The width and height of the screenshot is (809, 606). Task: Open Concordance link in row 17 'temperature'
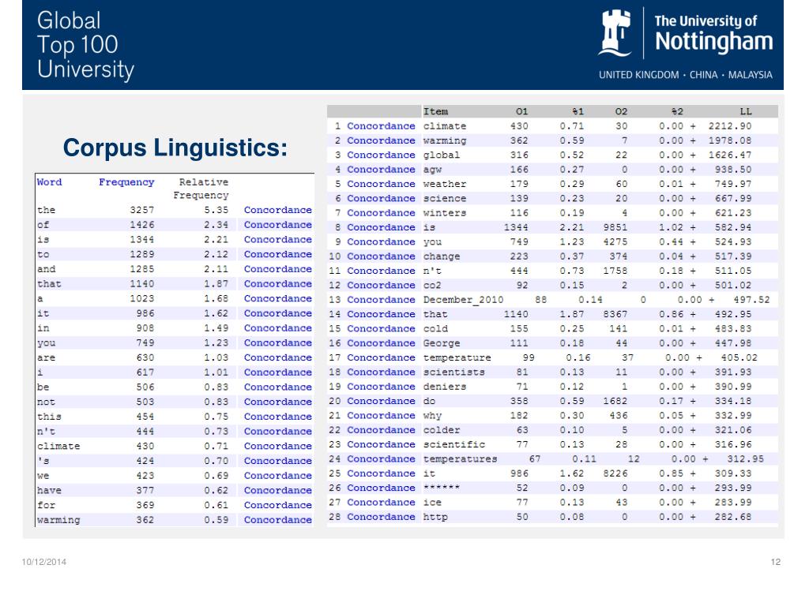pyautogui.click(x=381, y=357)
